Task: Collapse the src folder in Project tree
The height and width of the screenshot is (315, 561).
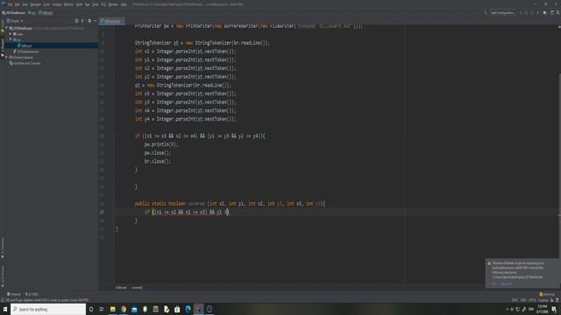Action: coord(11,39)
